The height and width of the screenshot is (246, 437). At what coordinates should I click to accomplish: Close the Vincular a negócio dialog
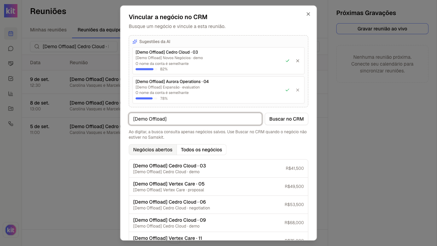pyautogui.click(x=308, y=14)
